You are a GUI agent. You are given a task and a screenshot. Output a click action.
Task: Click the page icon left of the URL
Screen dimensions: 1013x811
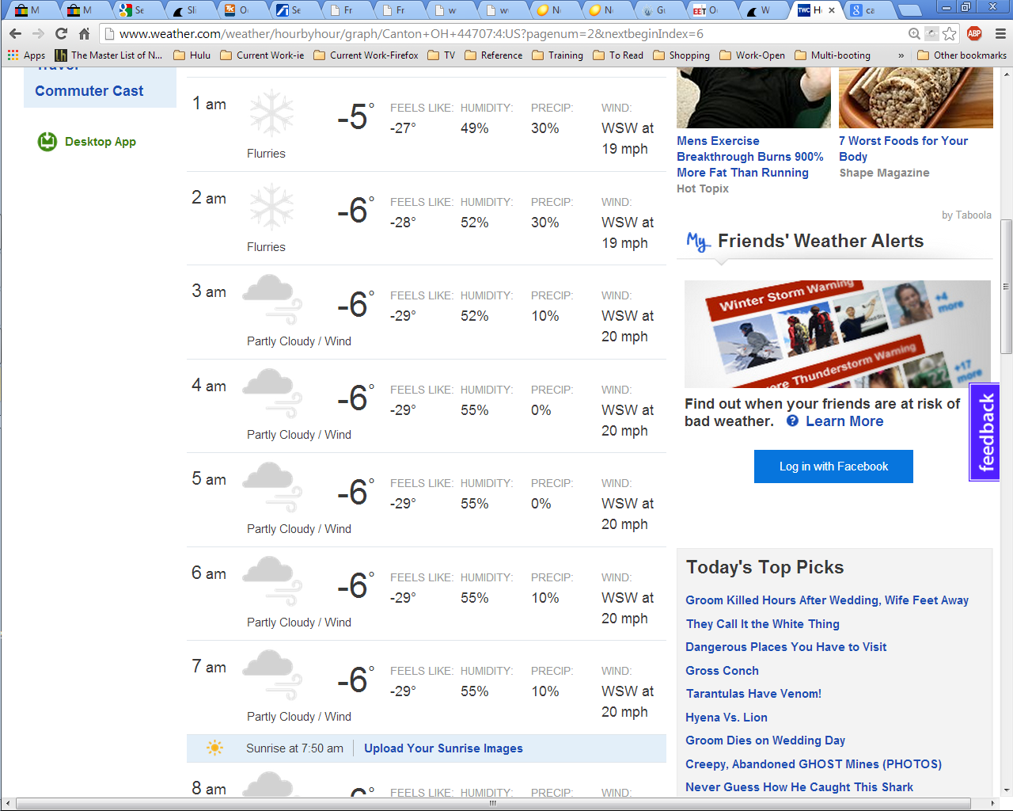tap(110, 34)
